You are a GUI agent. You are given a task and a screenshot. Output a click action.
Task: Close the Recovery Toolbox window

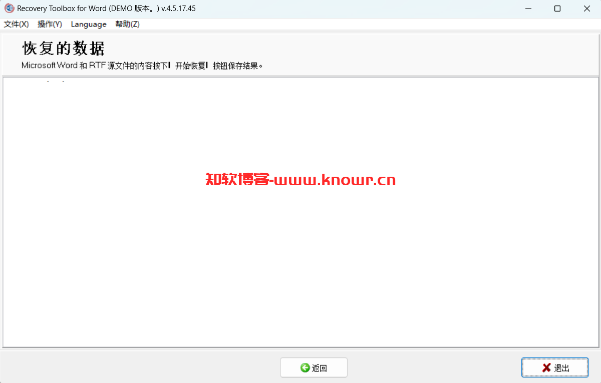pyautogui.click(x=586, y=9)
